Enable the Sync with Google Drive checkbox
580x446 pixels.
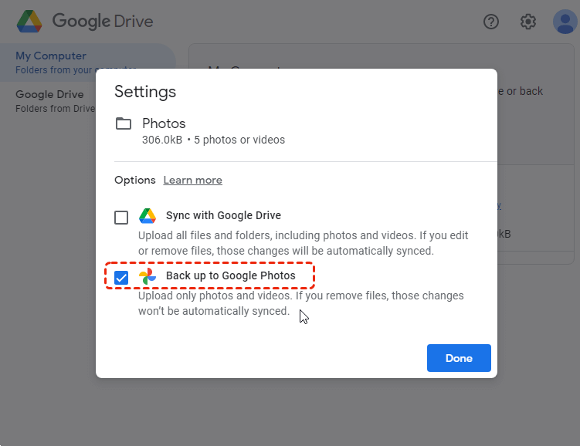click(x=121, y=218)
